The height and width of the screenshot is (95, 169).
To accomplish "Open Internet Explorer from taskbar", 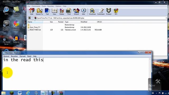I will (x=28, y=93).
